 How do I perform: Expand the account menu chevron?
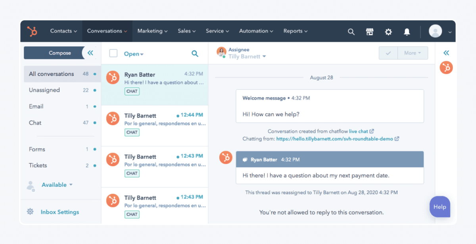[x=450, y=32]
